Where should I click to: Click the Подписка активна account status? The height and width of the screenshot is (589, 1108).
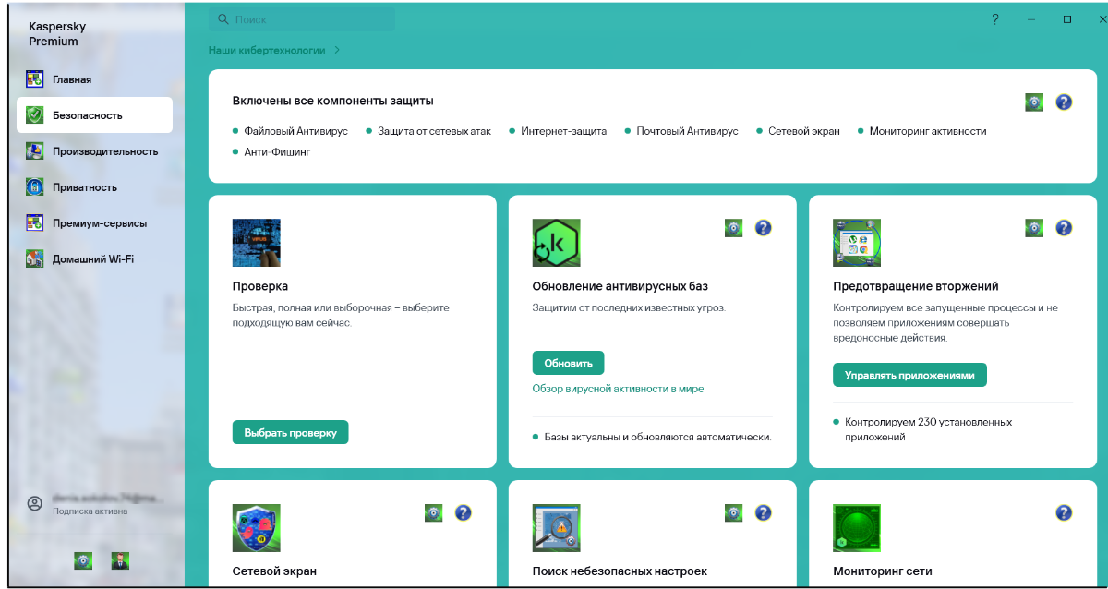[x=90, y=511]
